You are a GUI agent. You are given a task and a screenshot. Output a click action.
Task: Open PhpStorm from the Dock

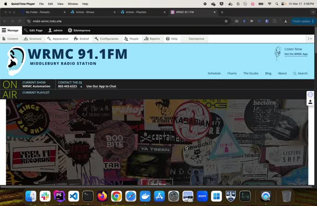(x=59, y=196)
